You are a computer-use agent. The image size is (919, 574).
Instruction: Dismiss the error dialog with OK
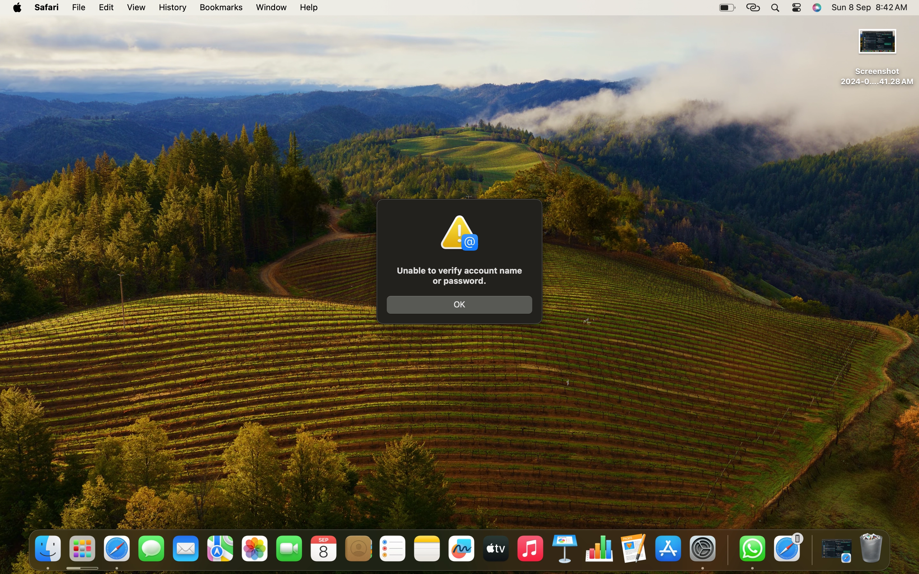pyautogui.click(x=459, y=305)
